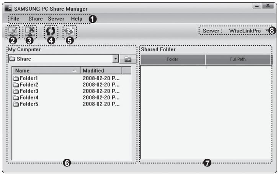Viewport: 278px width, 174px height.
Task: Open the Server menu
Action: 56,19
